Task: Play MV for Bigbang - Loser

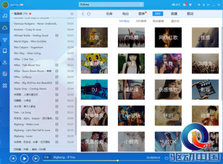Action: (57, 136)
